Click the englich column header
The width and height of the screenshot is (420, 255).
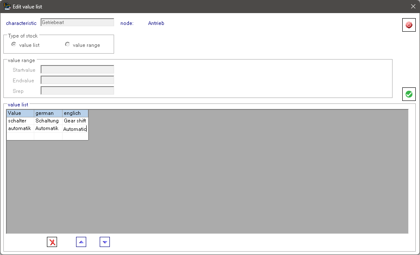coord(75,113)
